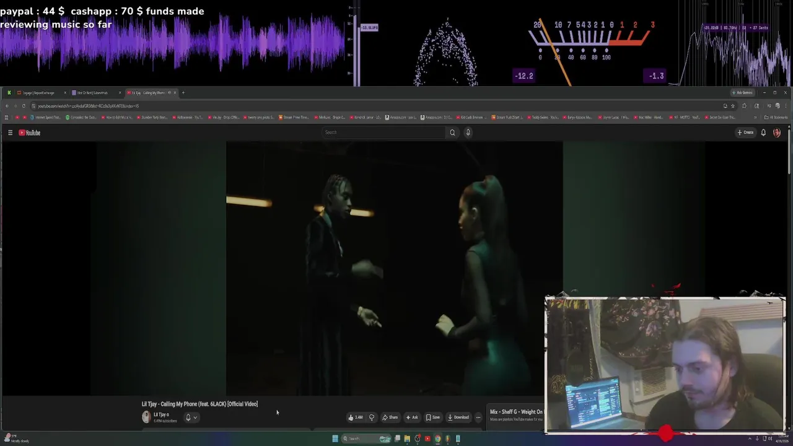Screen dimensions: 793x446
Task: Close the SubmitHub tab
Action: point(120,93)
